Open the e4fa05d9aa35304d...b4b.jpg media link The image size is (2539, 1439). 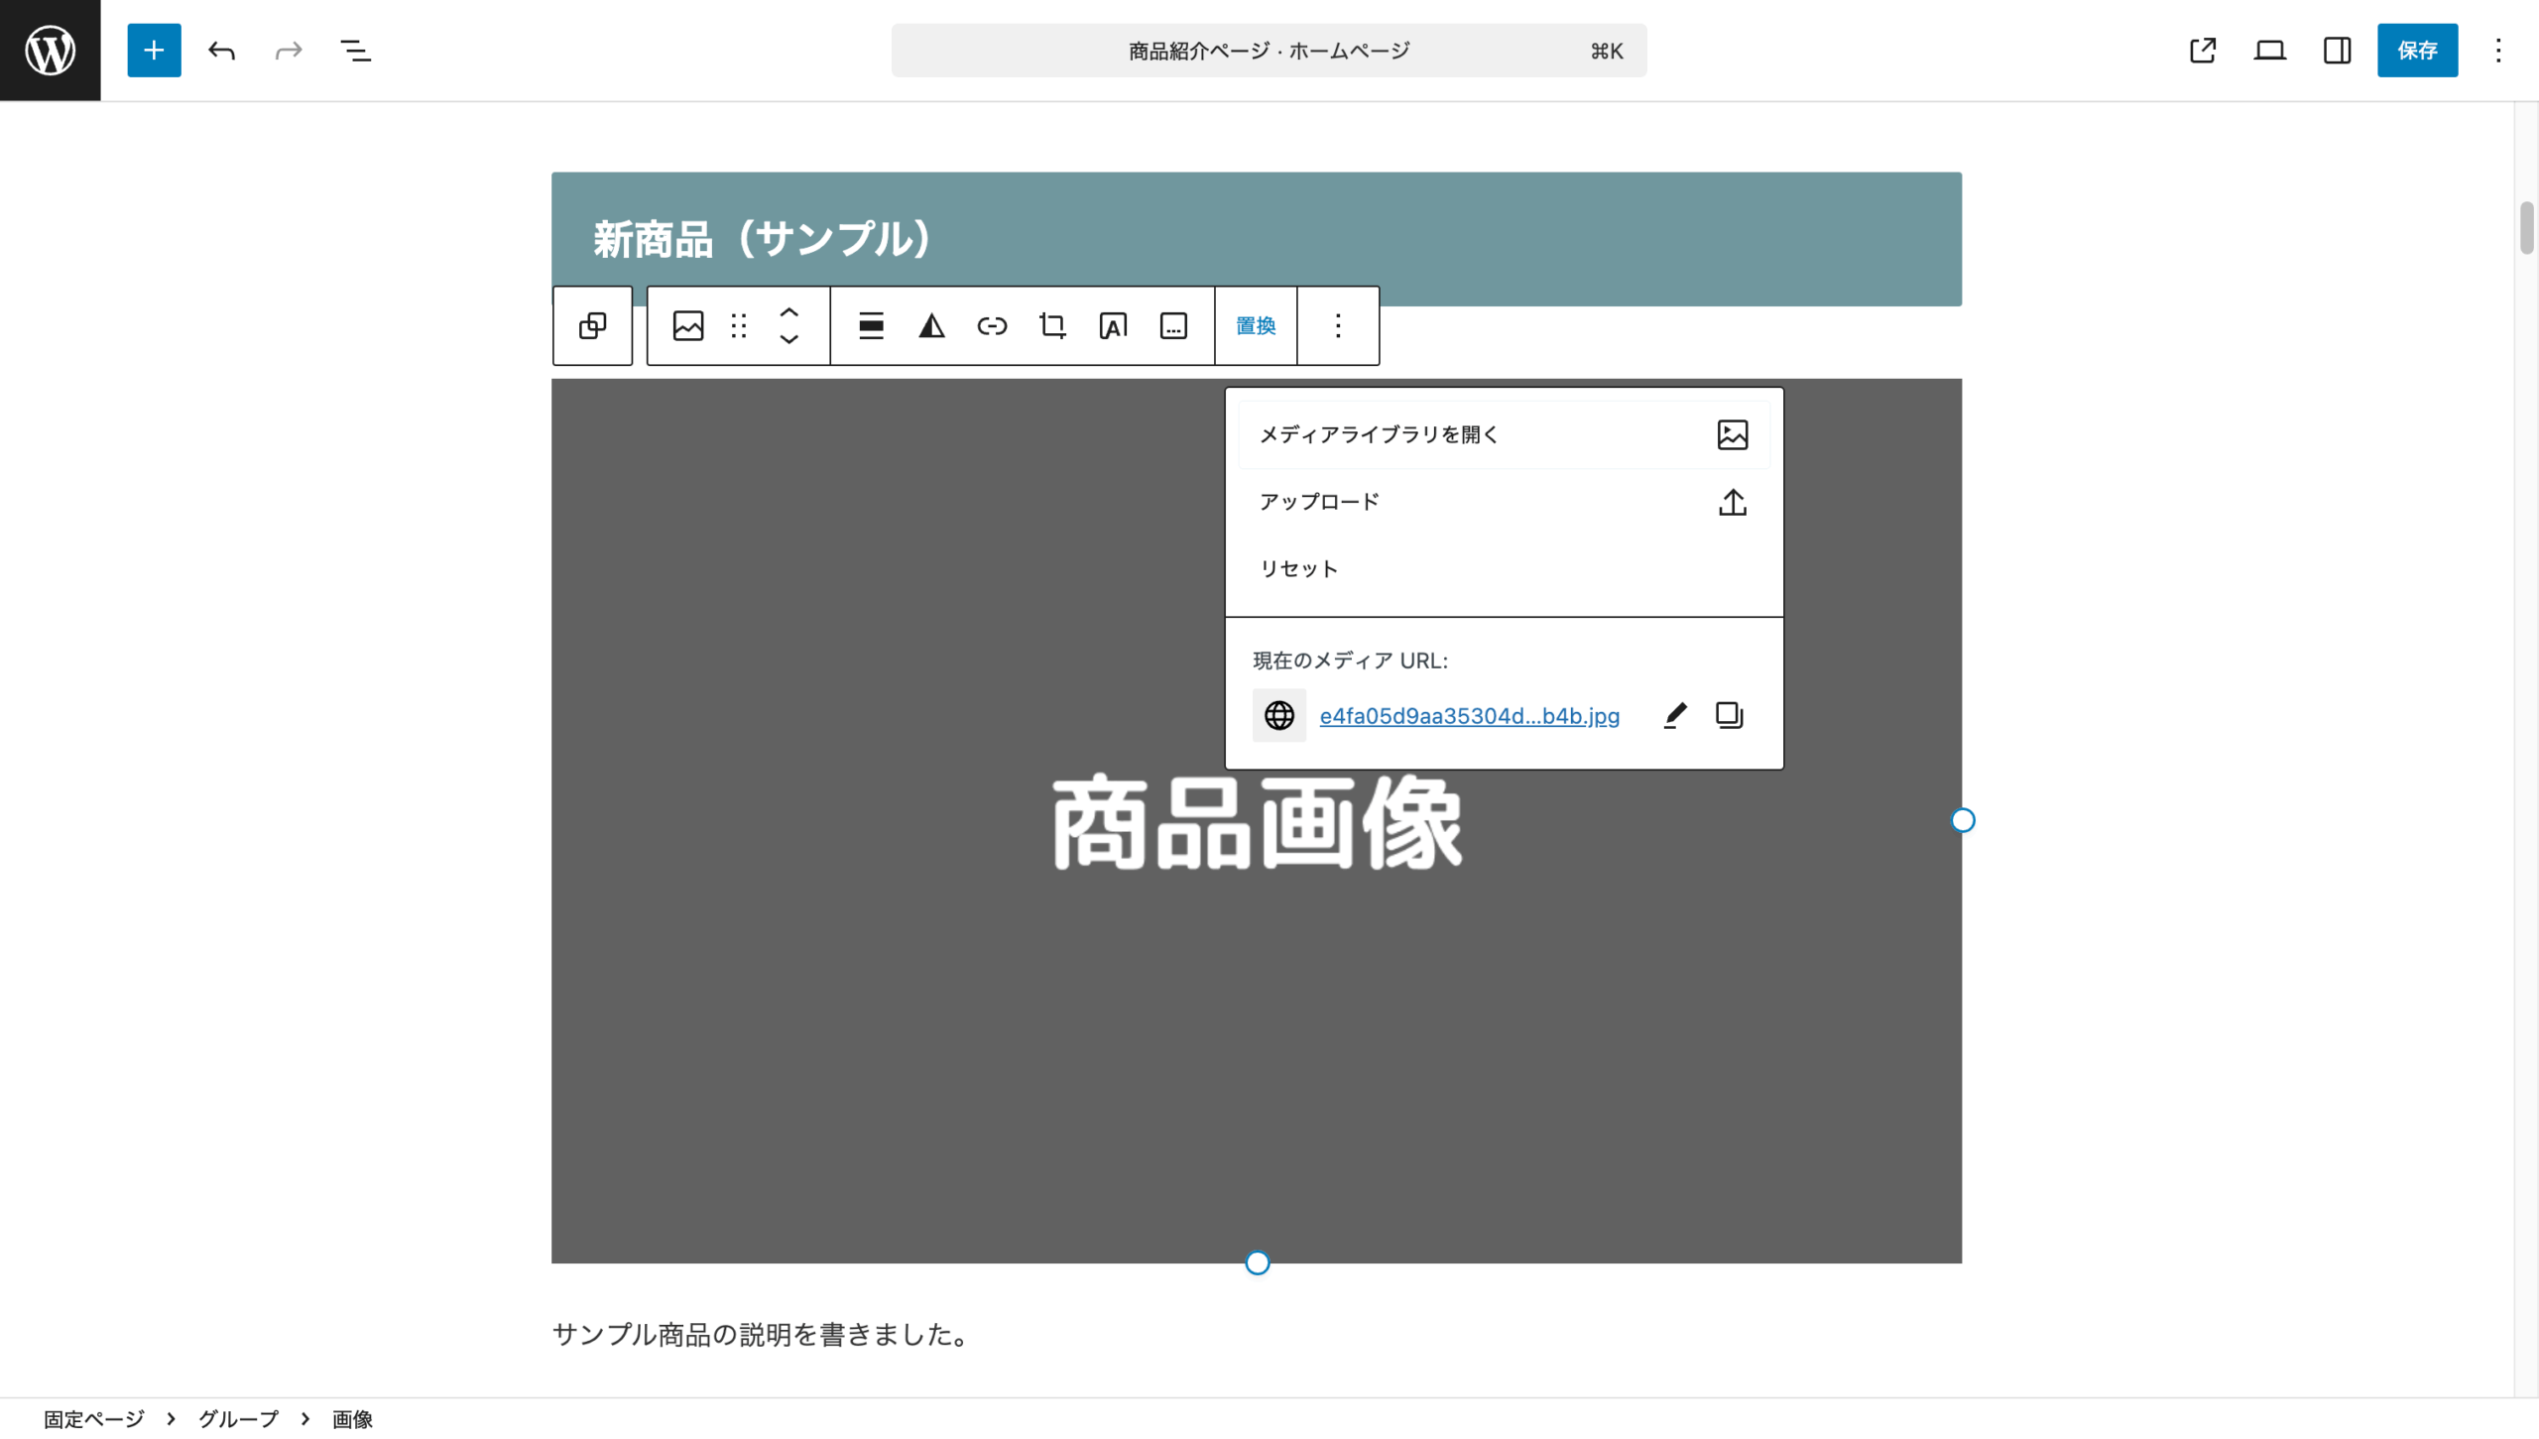coord(1469,716)
